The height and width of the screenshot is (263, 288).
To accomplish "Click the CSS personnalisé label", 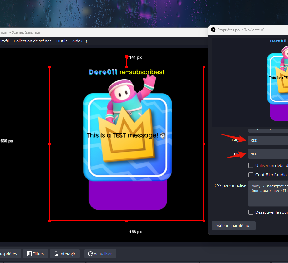I will (x=230, y=186).
